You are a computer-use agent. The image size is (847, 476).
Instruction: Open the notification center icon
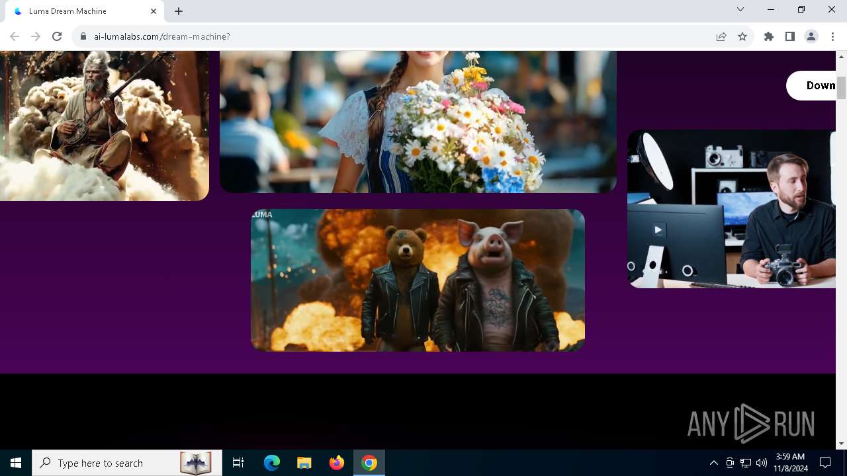click(x=825, y=463)
